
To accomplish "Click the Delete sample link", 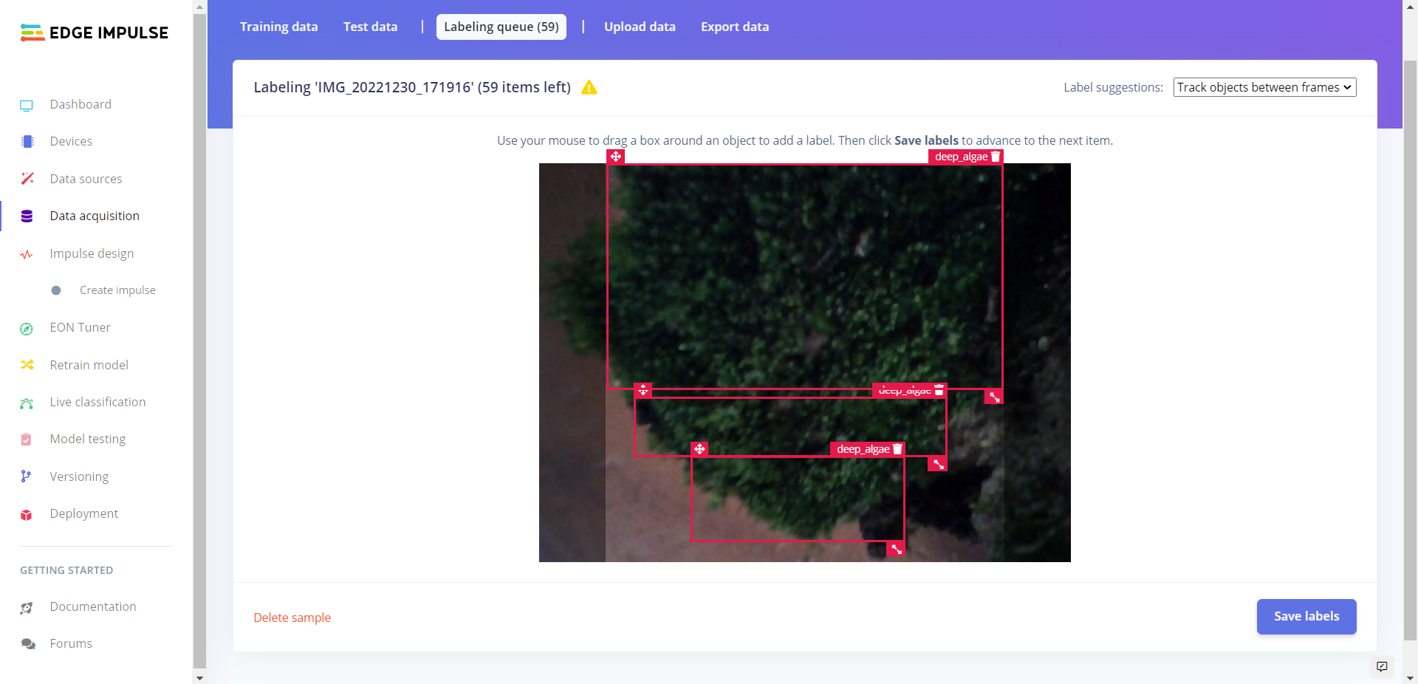I will (292, 618).
